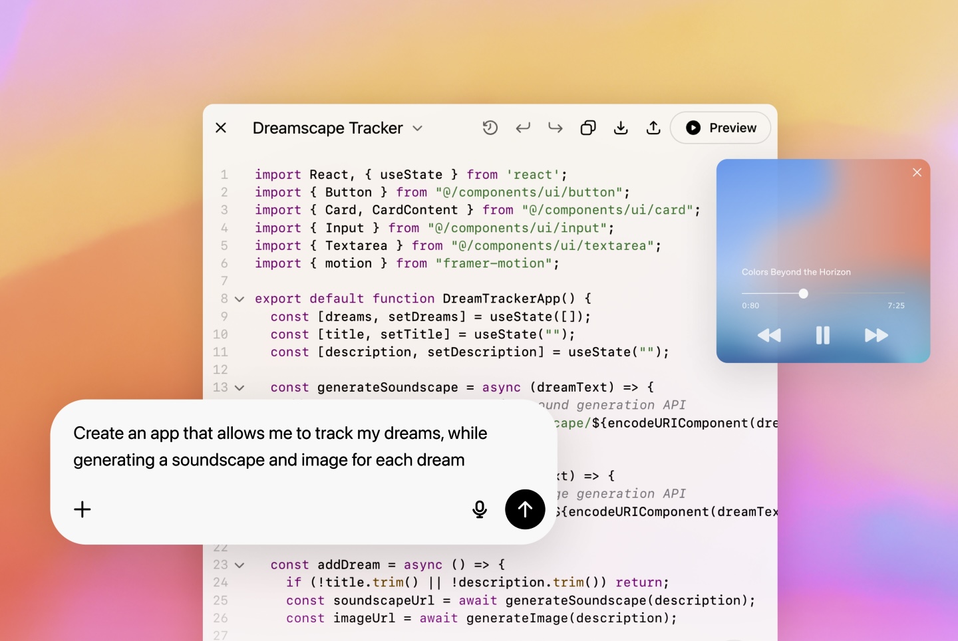Click the 7:25 total duration label
This screenshot has width=958, height=641.
(896, 306)
